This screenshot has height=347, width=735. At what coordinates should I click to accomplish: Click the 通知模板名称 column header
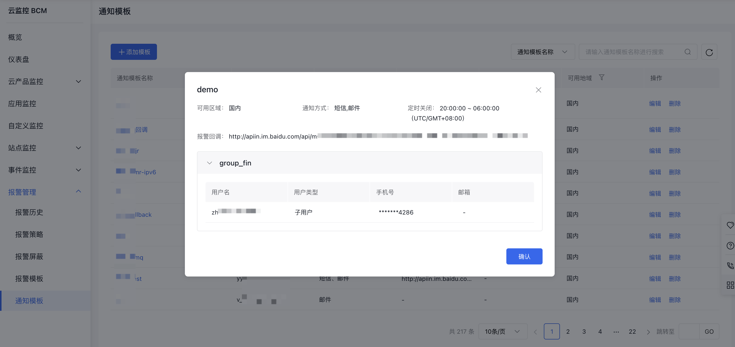pos(135,78)
